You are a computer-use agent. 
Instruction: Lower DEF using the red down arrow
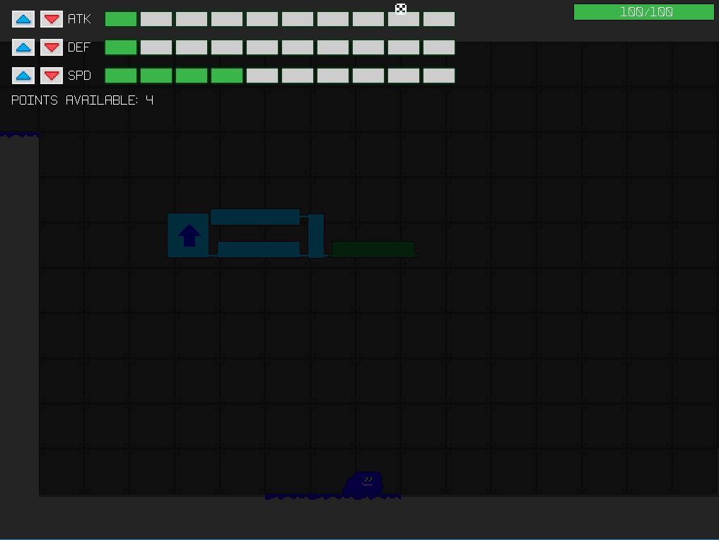click(51, 47)
